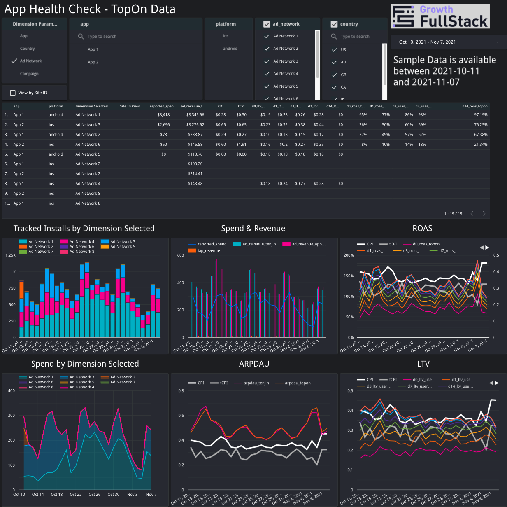Click the search icon in the country filter

335,36
